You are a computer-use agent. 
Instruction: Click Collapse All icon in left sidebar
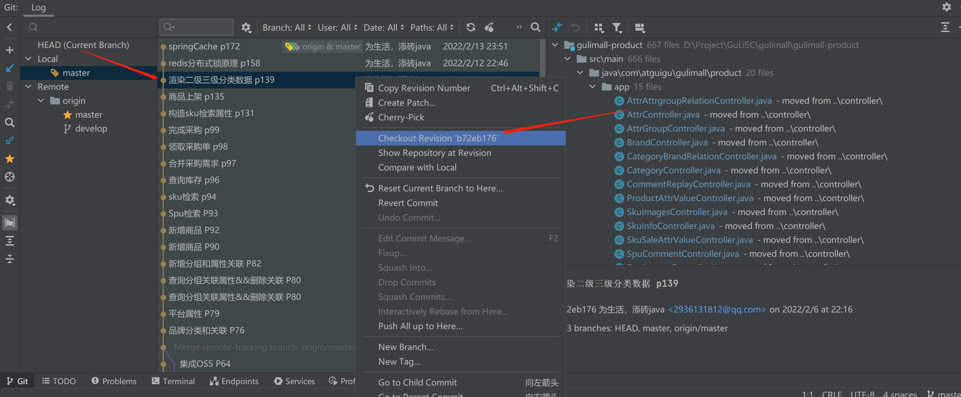pyautogui.click(x=10, y=259)
